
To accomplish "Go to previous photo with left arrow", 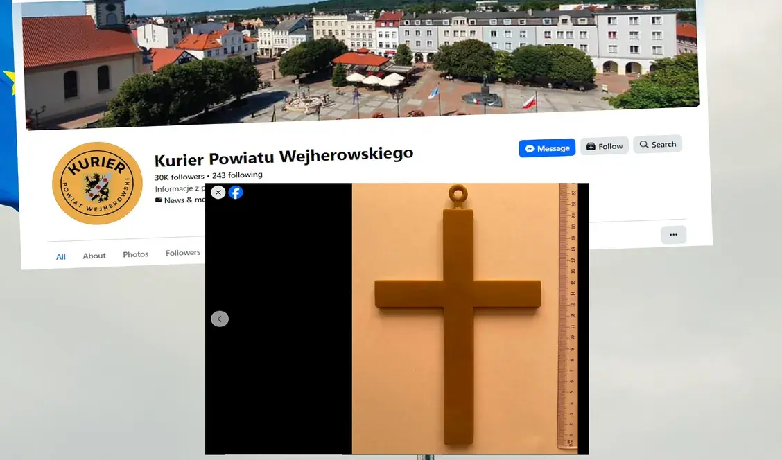I will 220,319.
